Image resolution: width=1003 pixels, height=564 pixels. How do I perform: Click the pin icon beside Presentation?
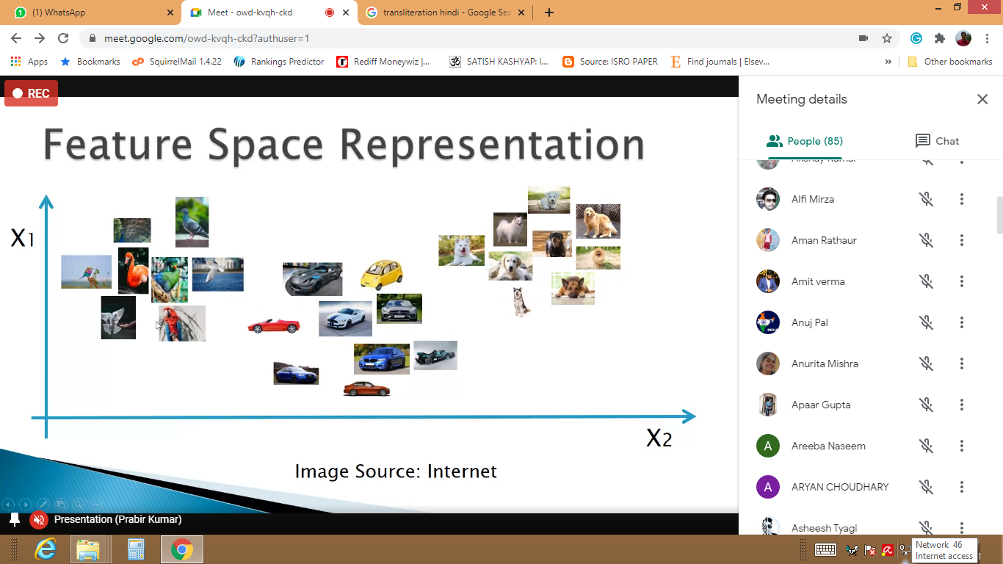coord(14,520)
